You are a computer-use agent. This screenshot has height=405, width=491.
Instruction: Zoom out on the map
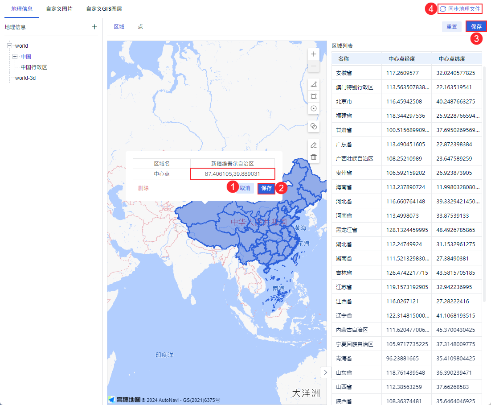pos(314,66)
